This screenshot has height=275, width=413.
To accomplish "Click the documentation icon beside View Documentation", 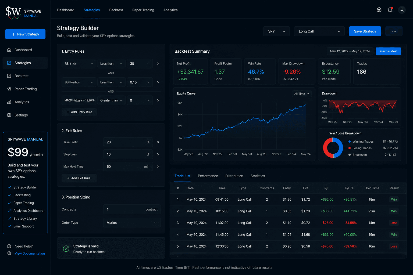I will tap(9, 253).
